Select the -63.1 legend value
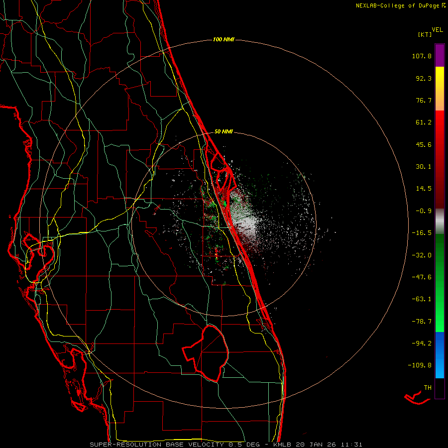This screenshot has height=448, width=448. (x=422, y=299)
